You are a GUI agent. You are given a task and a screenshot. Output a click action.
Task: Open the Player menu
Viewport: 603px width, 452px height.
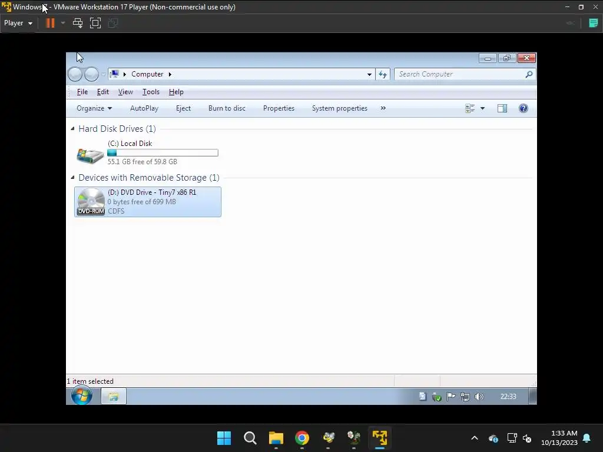click(18, 23)
